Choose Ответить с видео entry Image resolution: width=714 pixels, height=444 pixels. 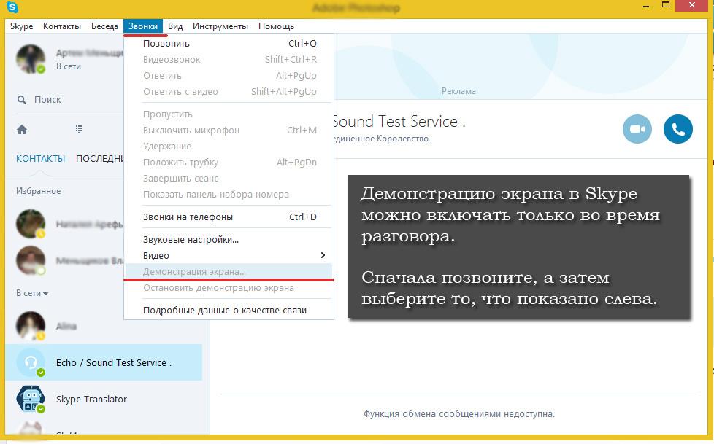pyautogui.click(x=229, y=91)
